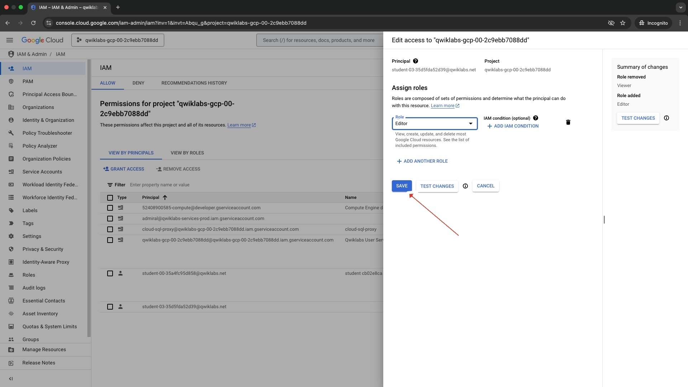Click the help icon beside IAM condition
This screenshot has width=688, height=387.
[x=535, y=118]
